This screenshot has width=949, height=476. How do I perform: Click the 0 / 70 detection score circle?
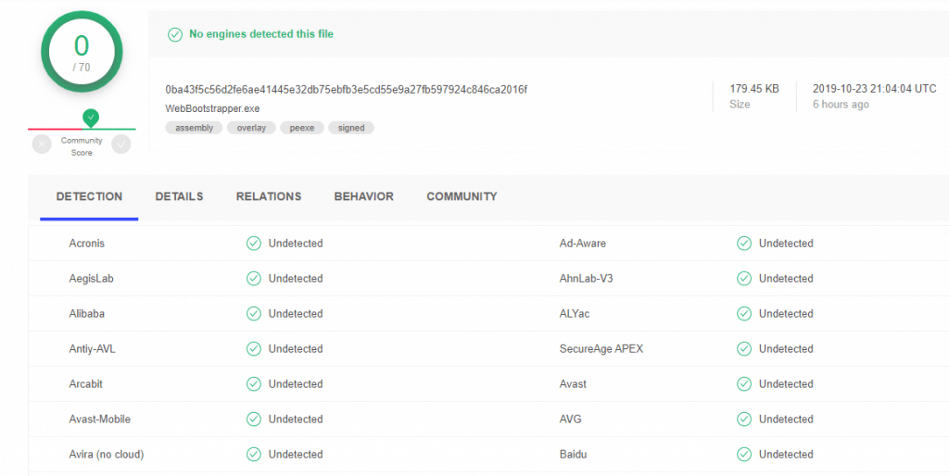tap(82, 52)
